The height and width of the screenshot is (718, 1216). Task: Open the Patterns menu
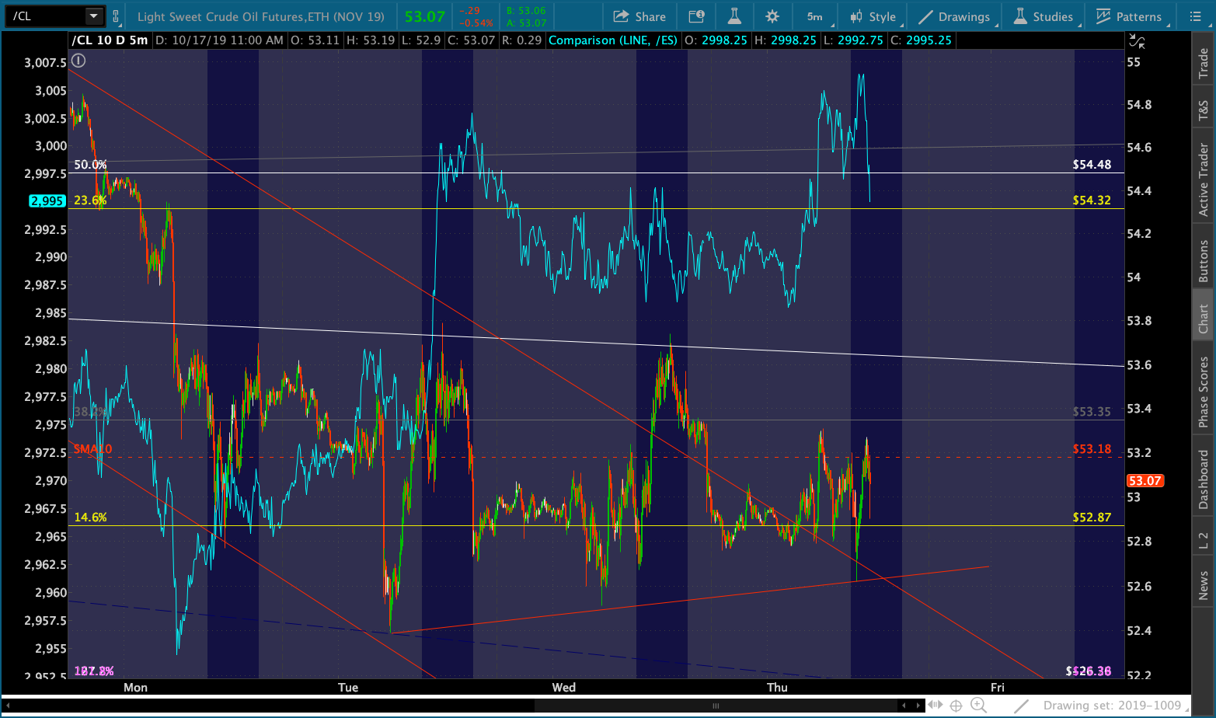tap(1129, 16)
